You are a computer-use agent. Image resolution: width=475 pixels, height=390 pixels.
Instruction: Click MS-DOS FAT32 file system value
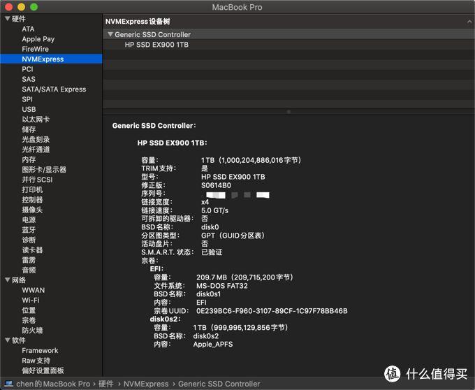pos(221,286)
